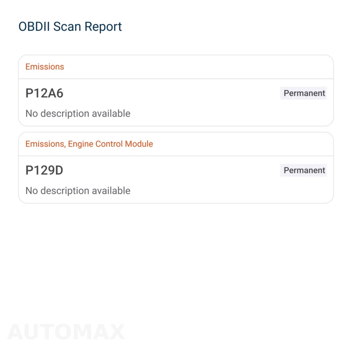Click the word "No" under code P129D

click(x=32, y=191)
